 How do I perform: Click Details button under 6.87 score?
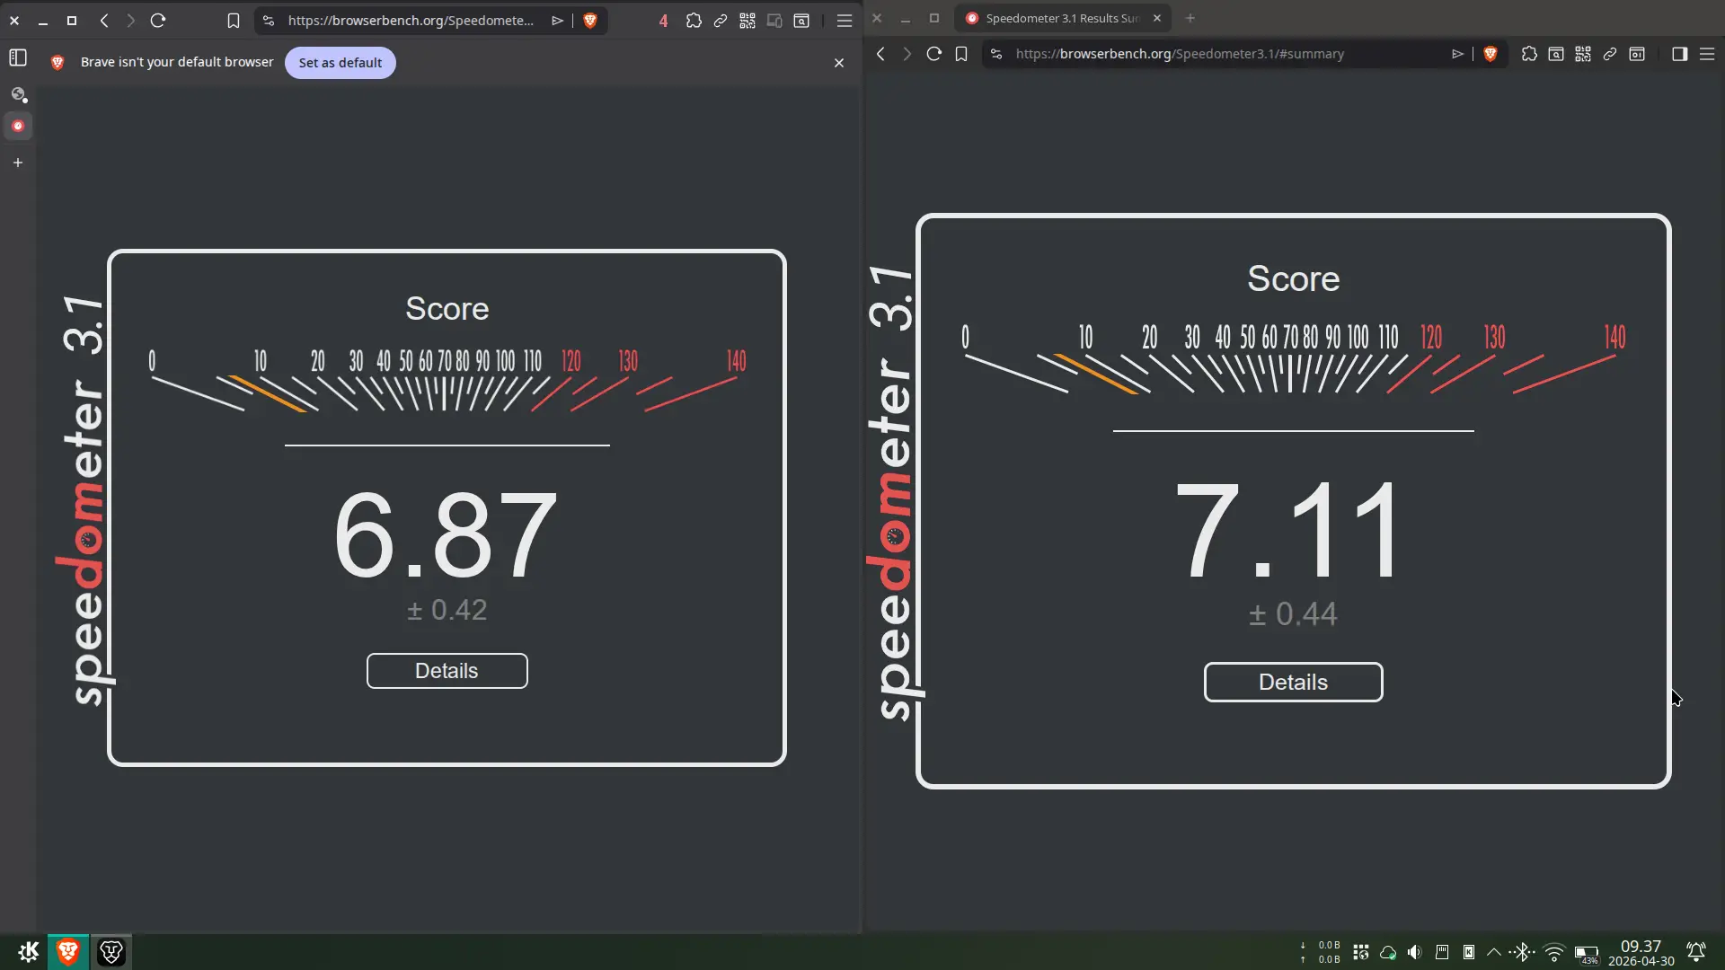point(447,671)
